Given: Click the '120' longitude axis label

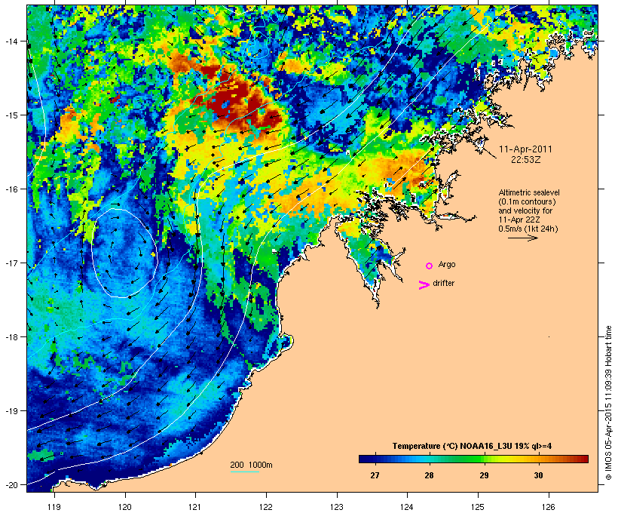Looking at the screenshot, I should pos(125,507).
